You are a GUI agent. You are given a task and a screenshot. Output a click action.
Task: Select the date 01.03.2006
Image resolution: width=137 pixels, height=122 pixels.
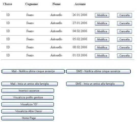click(x=80, y=55)
